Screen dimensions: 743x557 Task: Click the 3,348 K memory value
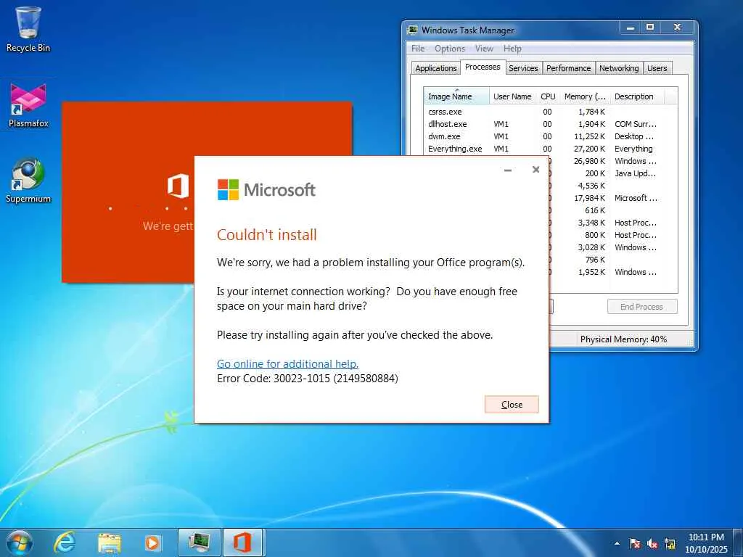(591, 223)
